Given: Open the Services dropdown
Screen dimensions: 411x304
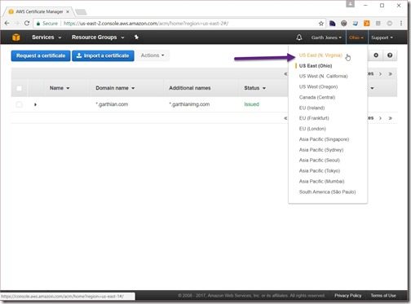Looking at the screenshot, I should pyautogui.click(x=46, y=37).
